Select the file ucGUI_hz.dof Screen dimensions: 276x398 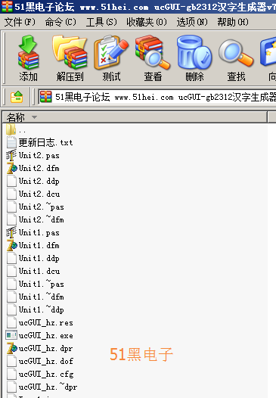tap(40, 361)
